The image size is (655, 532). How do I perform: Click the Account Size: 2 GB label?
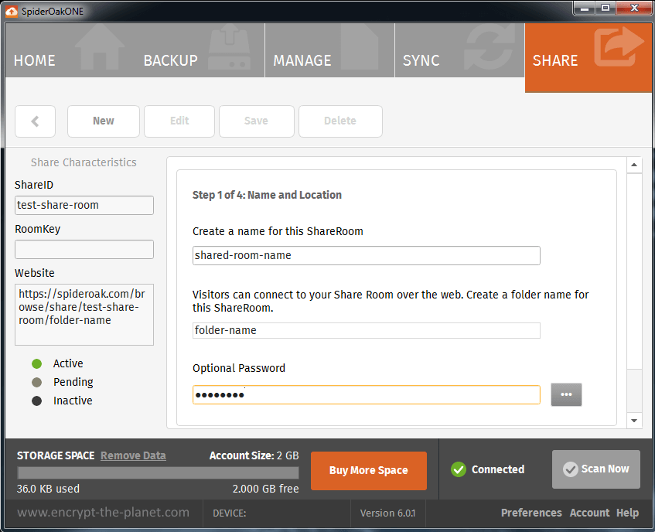(254, 455)
